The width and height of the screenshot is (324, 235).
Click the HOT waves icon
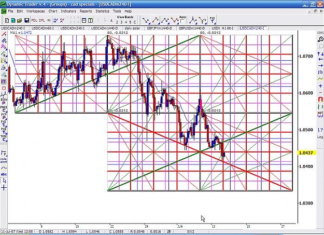320,115
